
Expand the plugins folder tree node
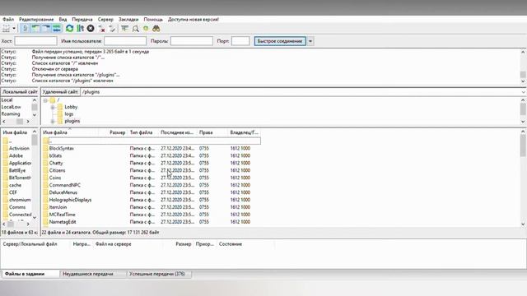pyautogui.click(x=53, y=121)
